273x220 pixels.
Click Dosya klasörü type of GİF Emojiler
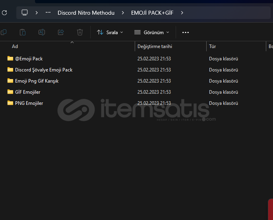point(223,92)
